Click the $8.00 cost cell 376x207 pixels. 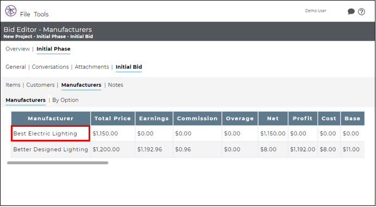329,150
